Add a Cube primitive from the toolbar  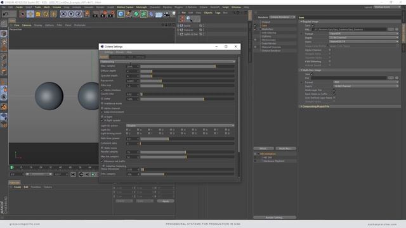[x=121, y=14]
